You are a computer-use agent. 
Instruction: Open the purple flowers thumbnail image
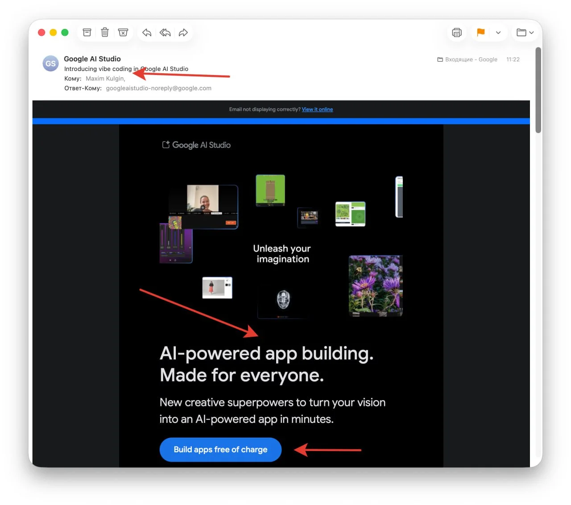[375, 286]
